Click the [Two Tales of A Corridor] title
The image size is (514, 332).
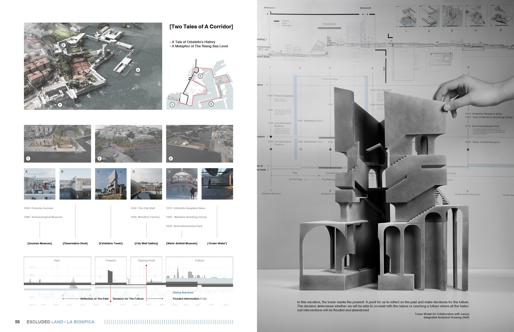tap(201, 26)
